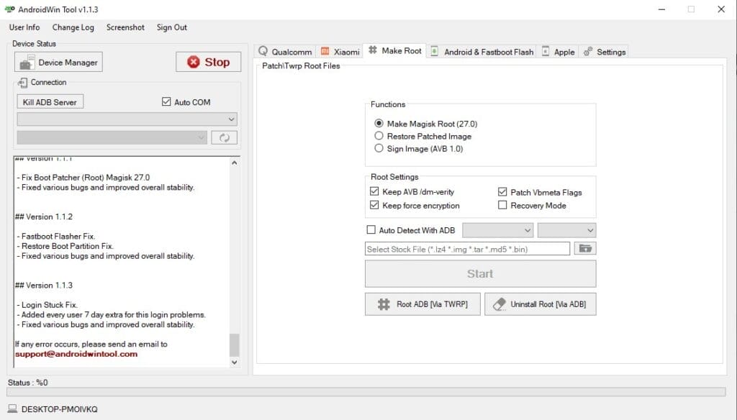Open the rightmost device selection dropdown
Viewport: 737px width, 420px height.
pos(567,229)
